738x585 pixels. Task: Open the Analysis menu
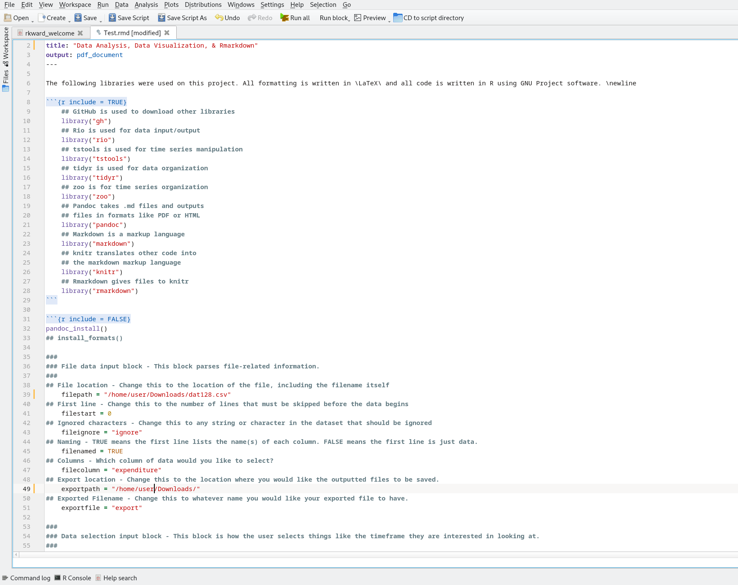coord(146,5)
